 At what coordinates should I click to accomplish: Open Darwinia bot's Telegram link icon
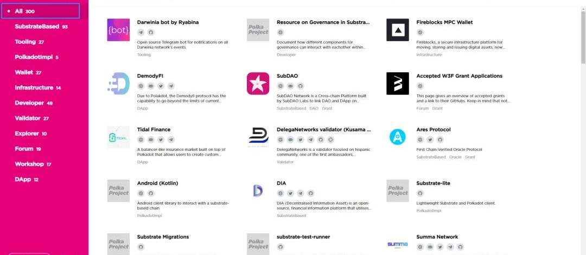pyautogui.click(x=141, y=32)
